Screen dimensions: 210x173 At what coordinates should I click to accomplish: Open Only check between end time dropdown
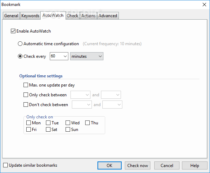(111, 95)
